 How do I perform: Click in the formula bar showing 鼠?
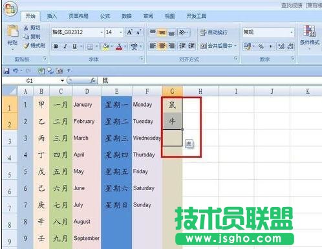[x=209, y=81]
